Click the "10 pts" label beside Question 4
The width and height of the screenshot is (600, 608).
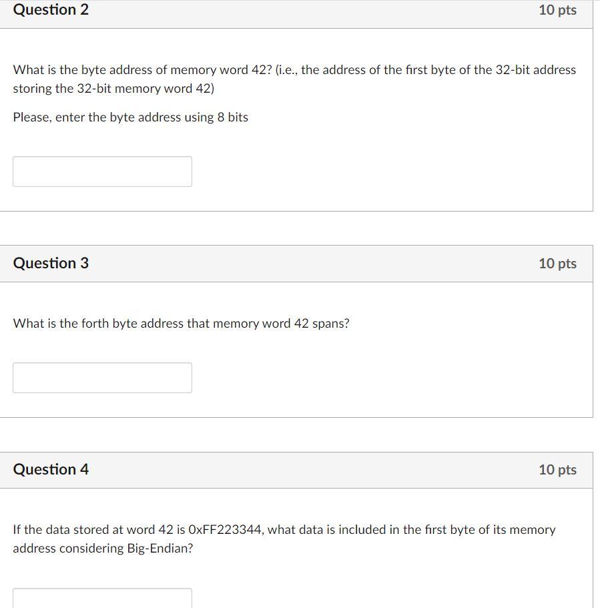(x=557, y=469)
